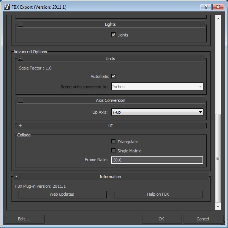Click the Frame Rate input field

[157, 160]
